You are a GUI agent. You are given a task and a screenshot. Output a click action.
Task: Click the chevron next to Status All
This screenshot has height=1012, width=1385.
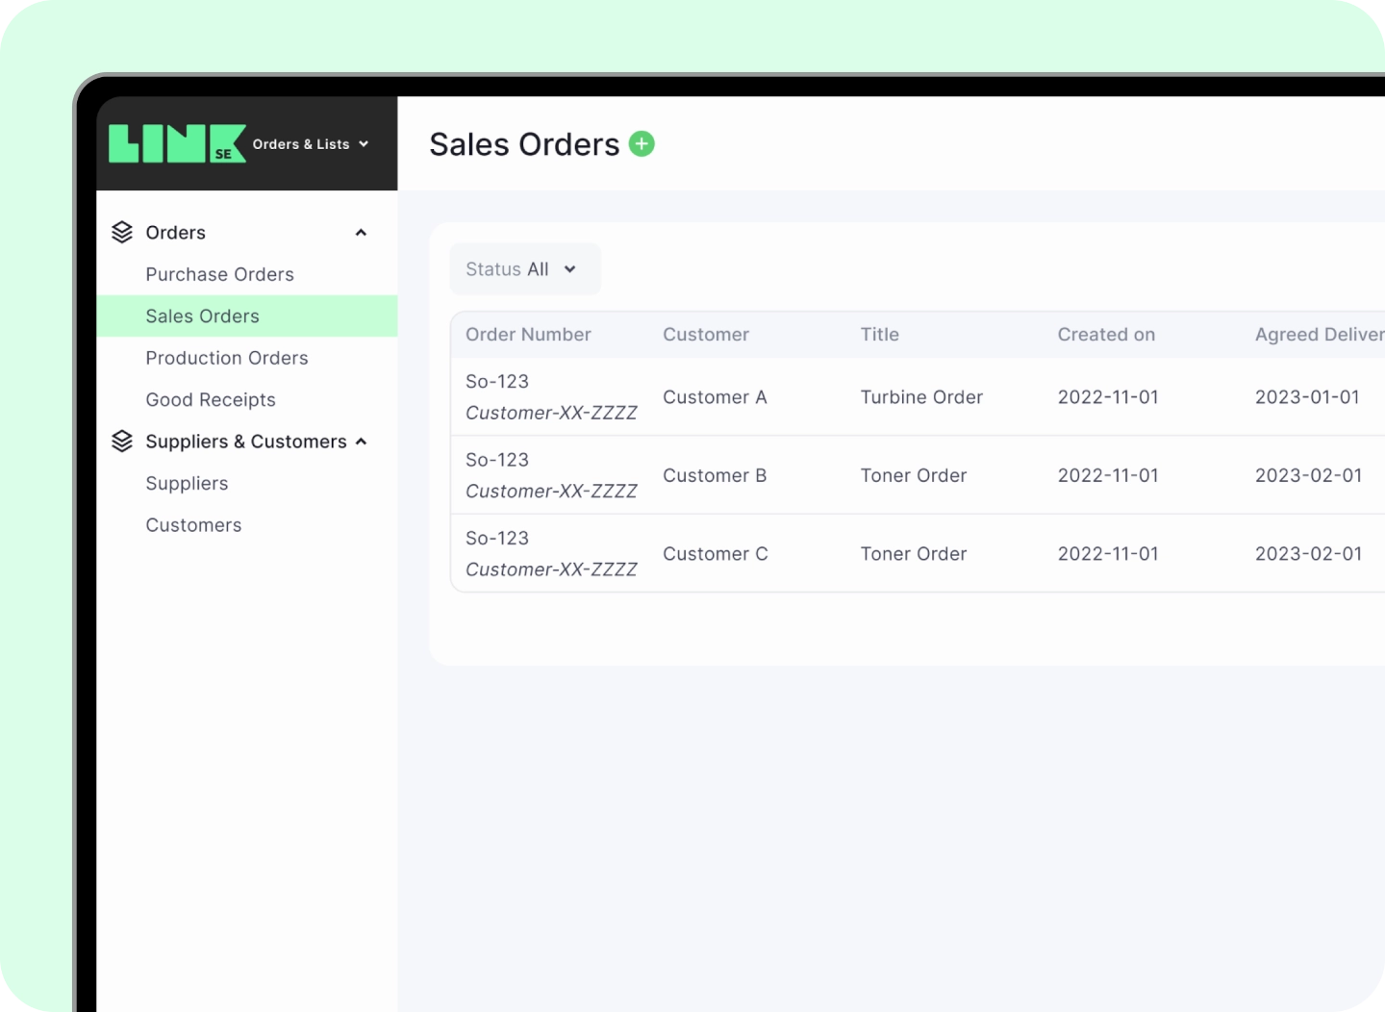tap(571, 269)
